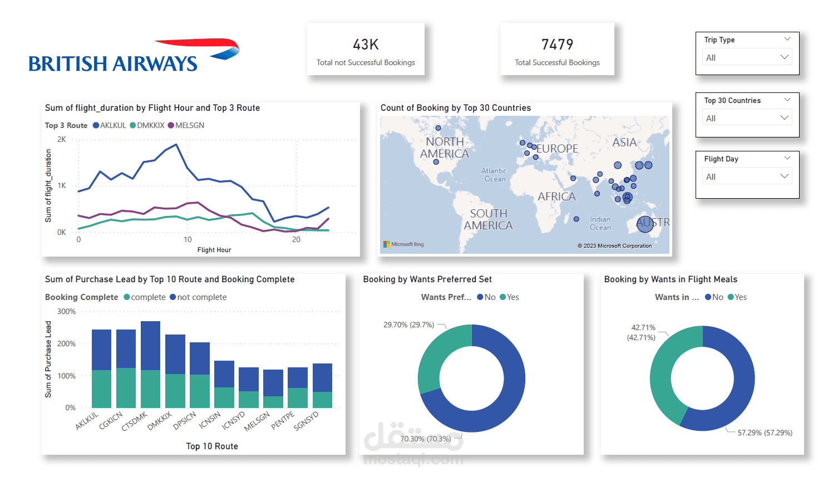Click the 'Top 10 Route' axis title
Image resolution: width=828 pixels, height=477 pixels.
point(212,446)
